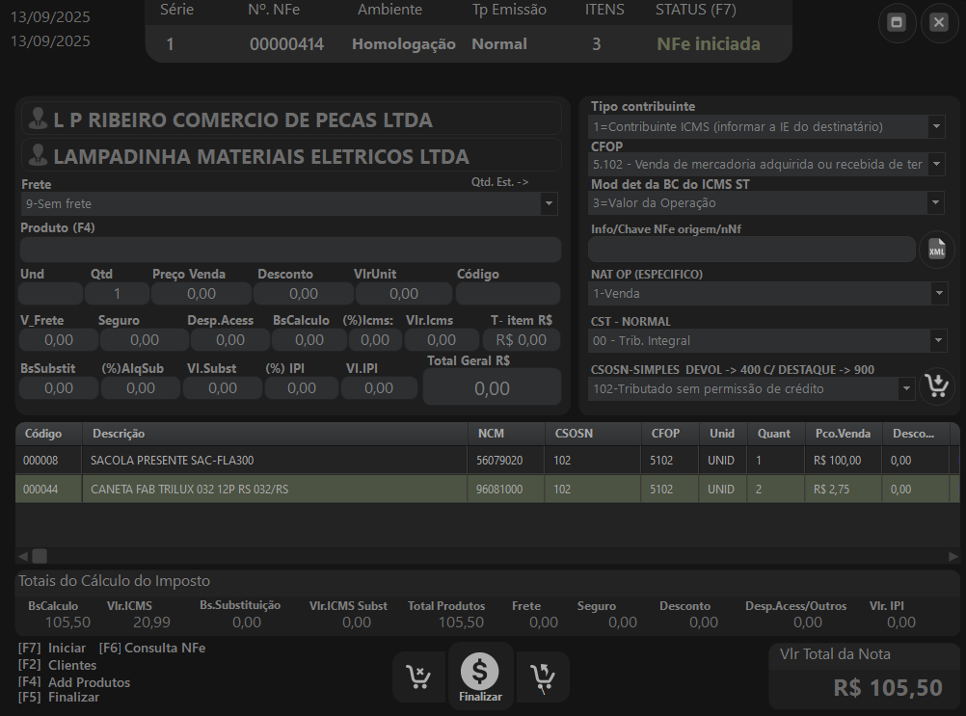Open the Tipo contribuinte dropdown
The width and height of the screenshot is (966, 716).
pos(936,126)
